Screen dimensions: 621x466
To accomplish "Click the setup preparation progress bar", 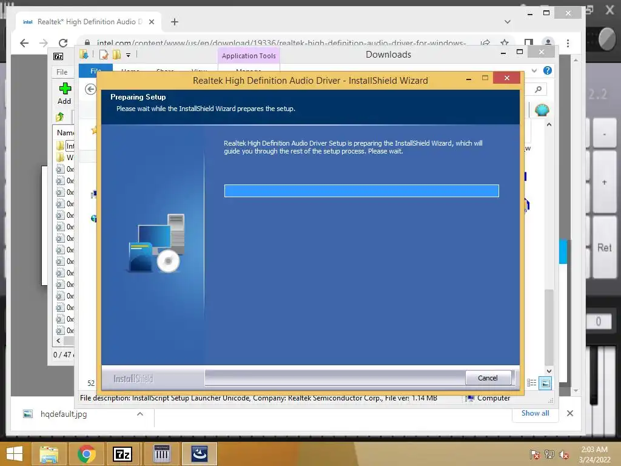I will pos(361,191).
